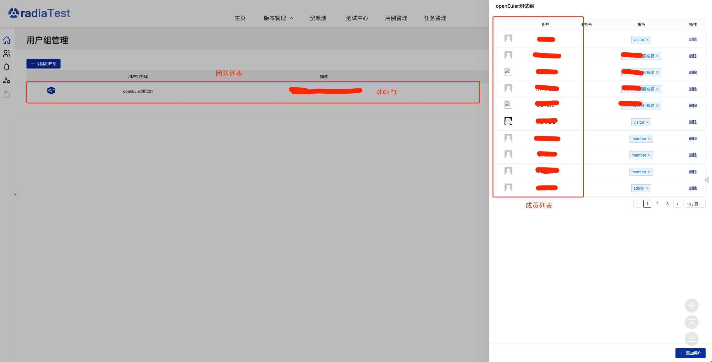Open the user settings gear icon
The height and width of the screenshot is (362, 712).
coord(7,80)
